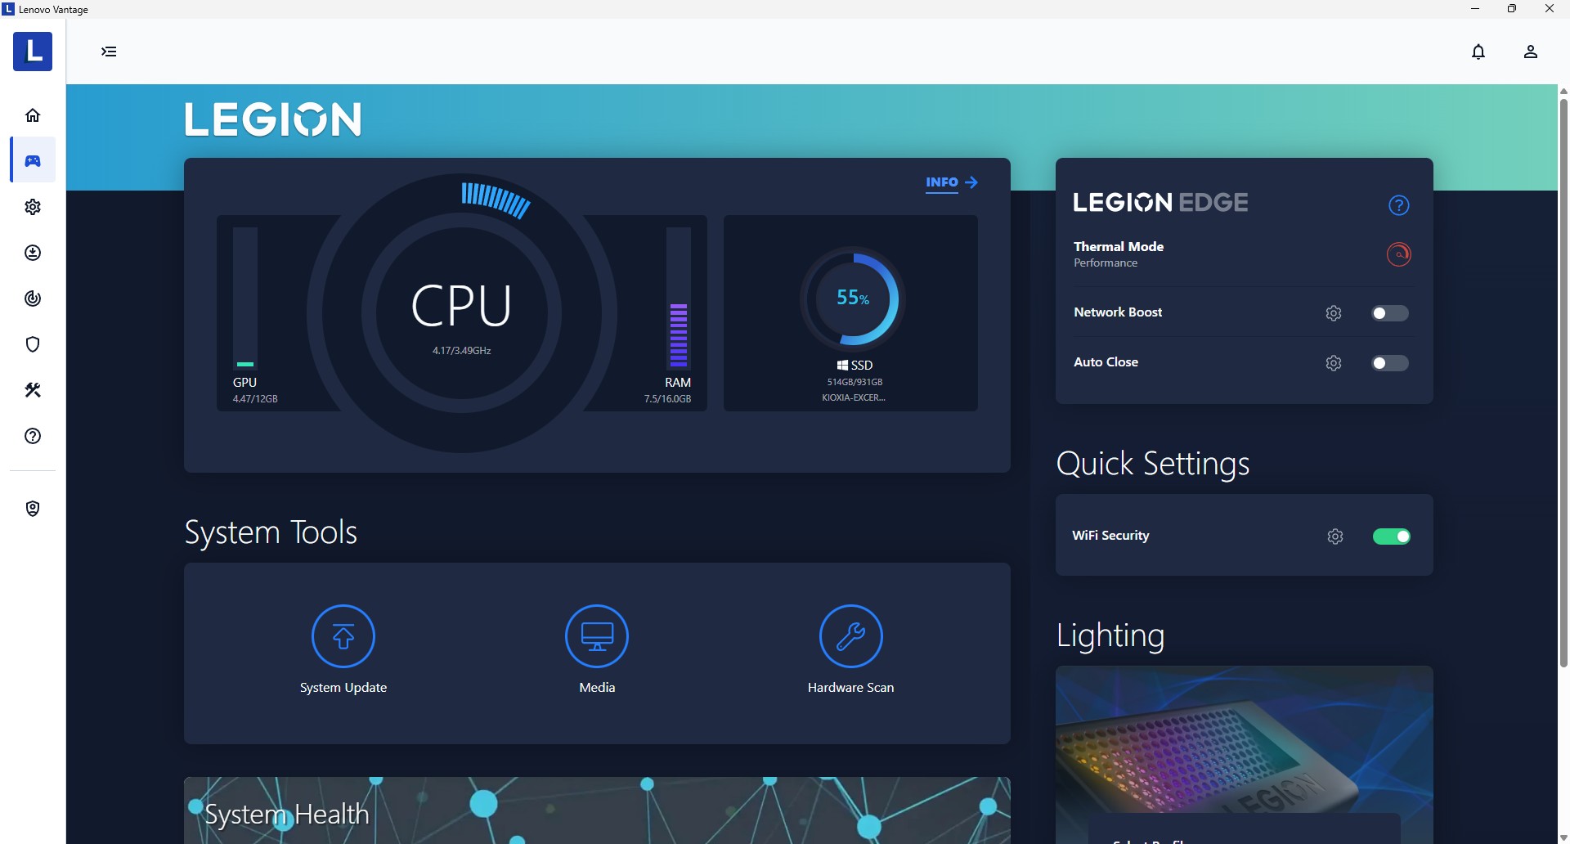Viewport: 1570px width, 844px height.
Task: Click the System Update download sidebar icon
Action: 33,253
